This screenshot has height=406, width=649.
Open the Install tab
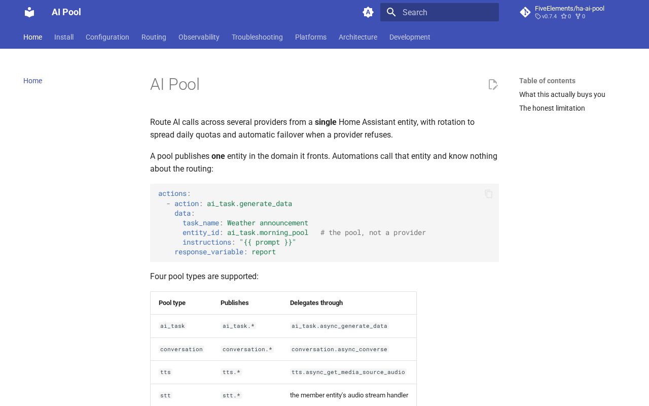click(64, 37)
